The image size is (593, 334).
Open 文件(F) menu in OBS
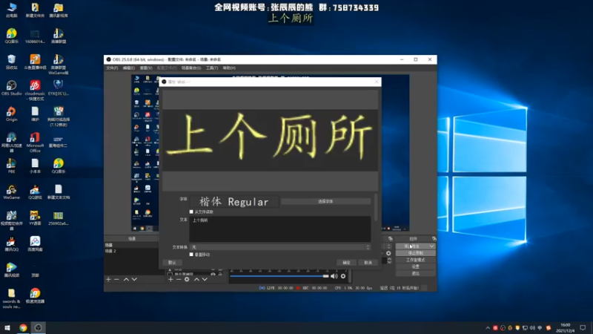click(x=112, y=68)
